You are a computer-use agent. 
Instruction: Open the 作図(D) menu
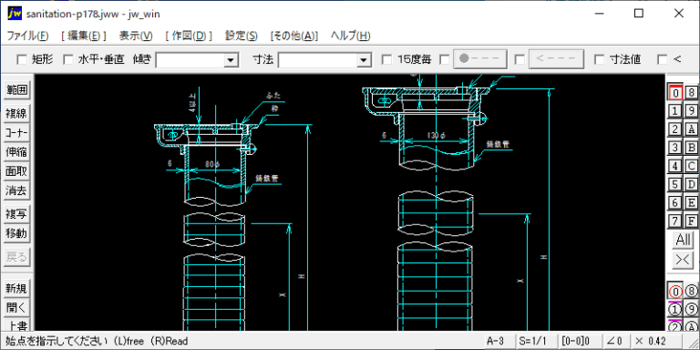(x=189, y=36)
